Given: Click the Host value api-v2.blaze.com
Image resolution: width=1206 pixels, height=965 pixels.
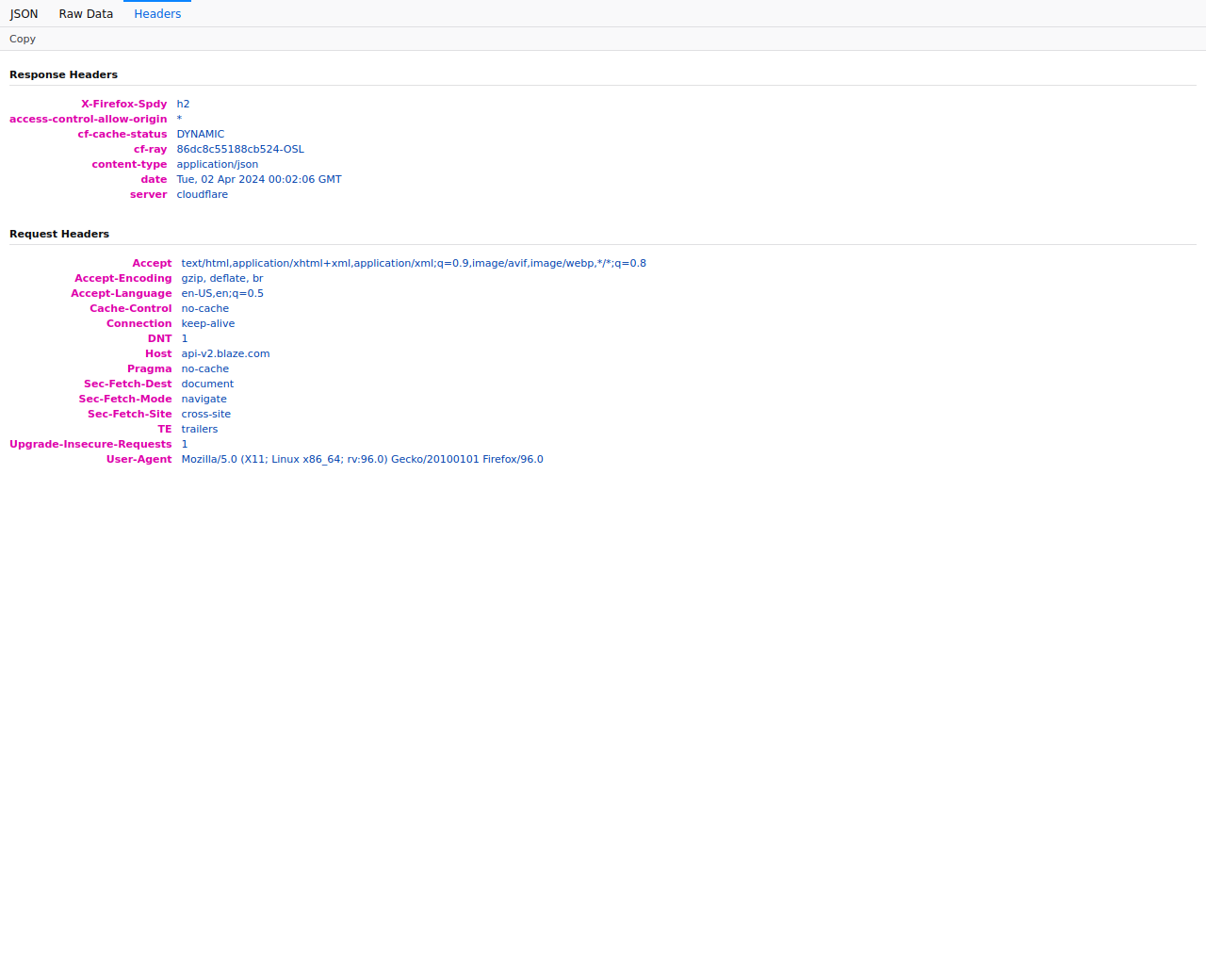Looking at the screenshot, I should tap(225, 353).
